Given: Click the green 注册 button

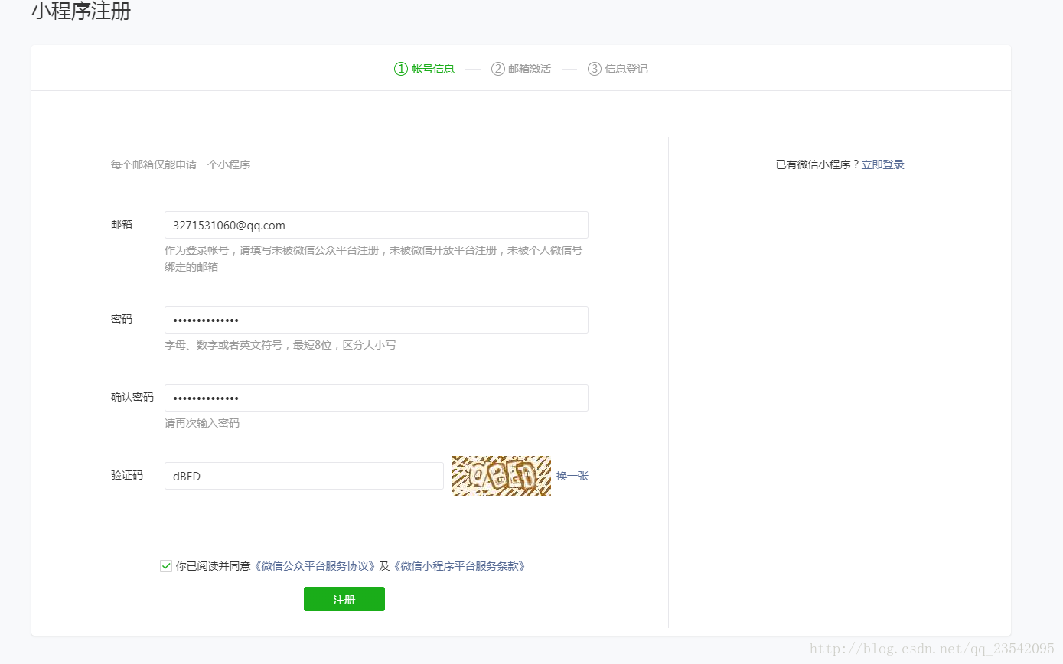Looking at the screenshot, I should pyautogui.click(x=344, y=599).
